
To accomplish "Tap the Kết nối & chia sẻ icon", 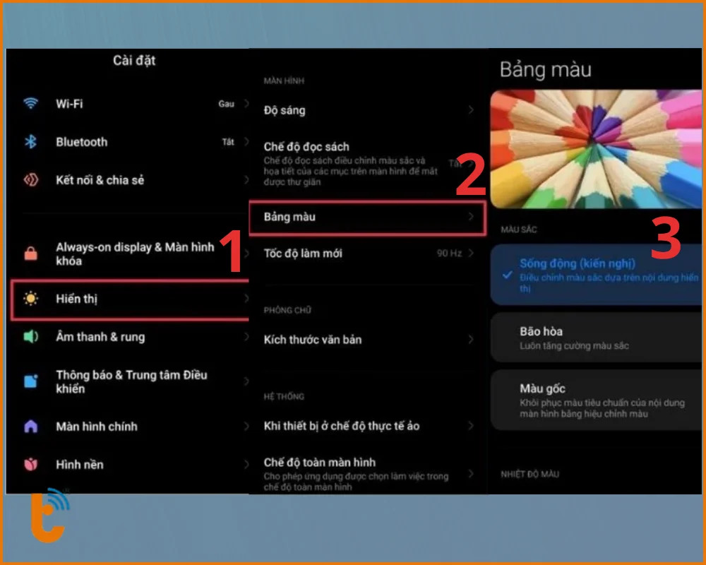I will (x=30, y=180).
